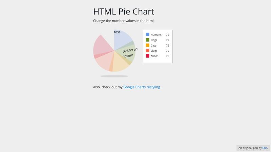This screenshot has height=152, width=271.
Task: Open the Google Charts restyling link
Action: point(142,87)
